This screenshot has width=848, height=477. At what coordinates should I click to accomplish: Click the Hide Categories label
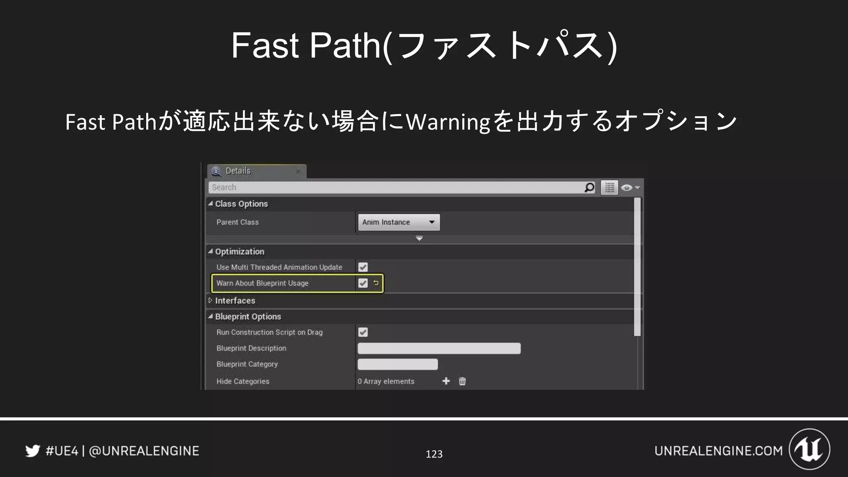(x=243, y=381)
